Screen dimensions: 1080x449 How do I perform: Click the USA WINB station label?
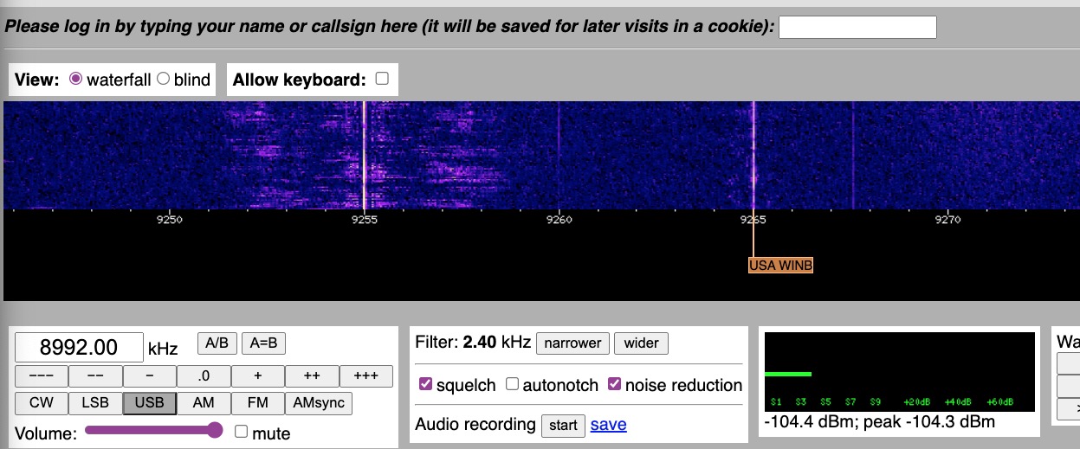coord(781,265)
